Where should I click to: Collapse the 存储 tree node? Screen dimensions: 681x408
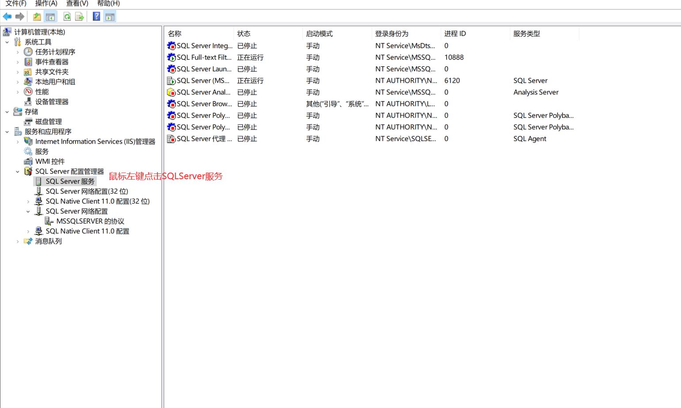(x=7, y=112)
